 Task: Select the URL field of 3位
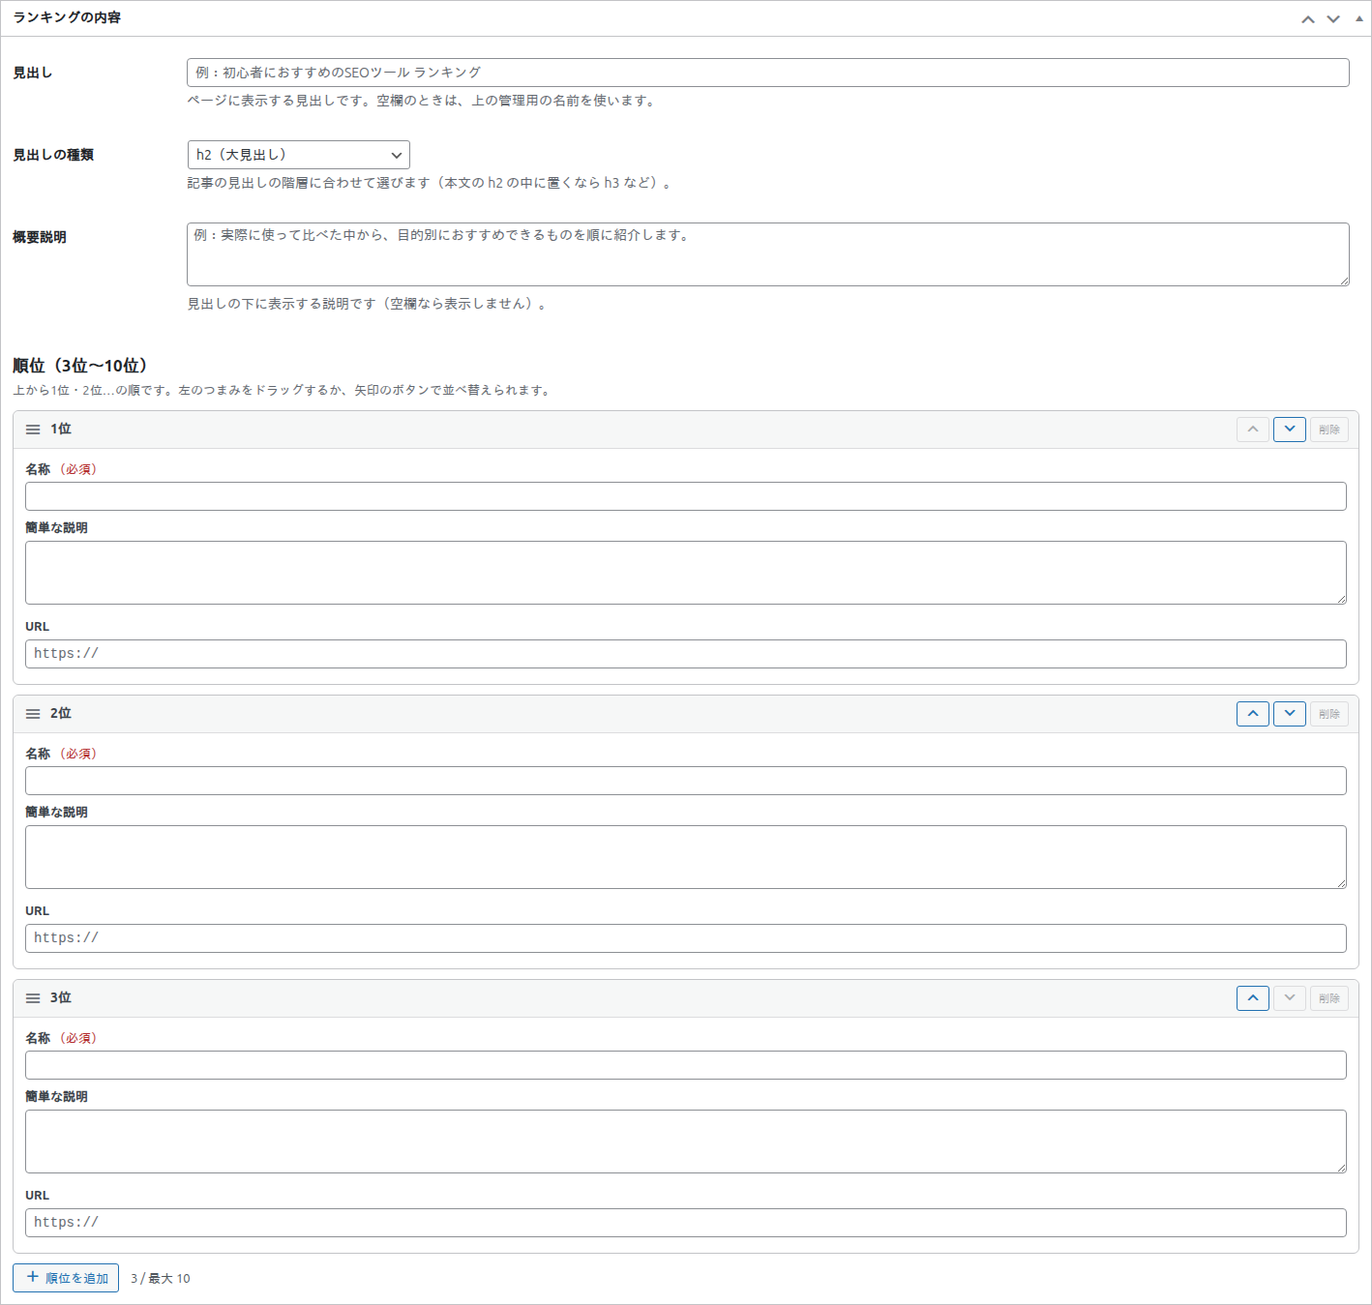coord(685,1223)
